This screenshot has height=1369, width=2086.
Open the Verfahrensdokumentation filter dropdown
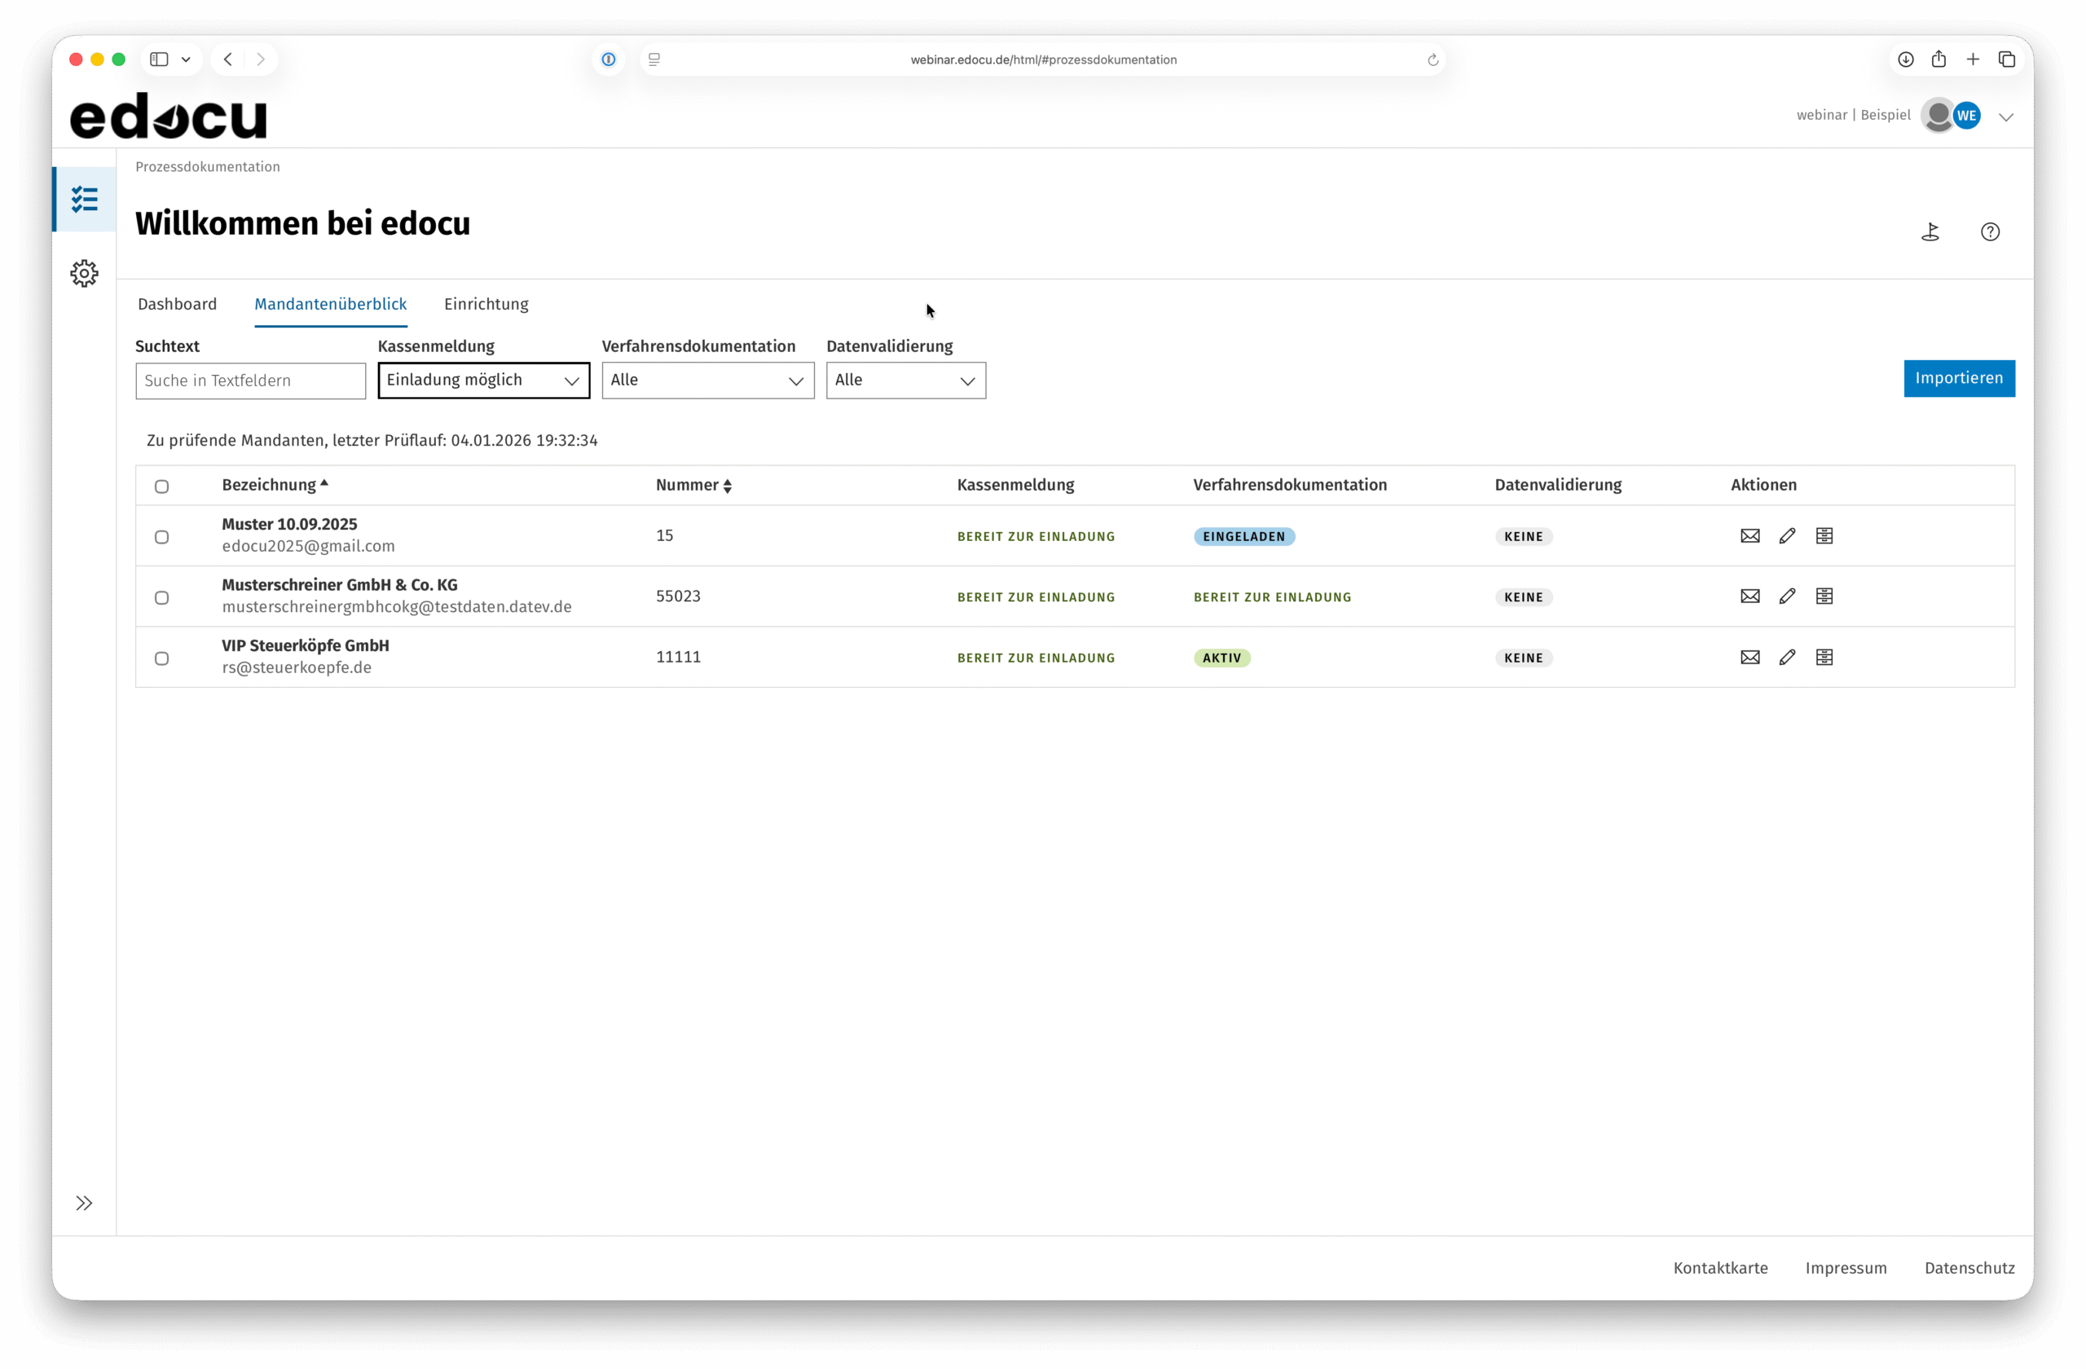pyautogui.click(x=707, y=381)
